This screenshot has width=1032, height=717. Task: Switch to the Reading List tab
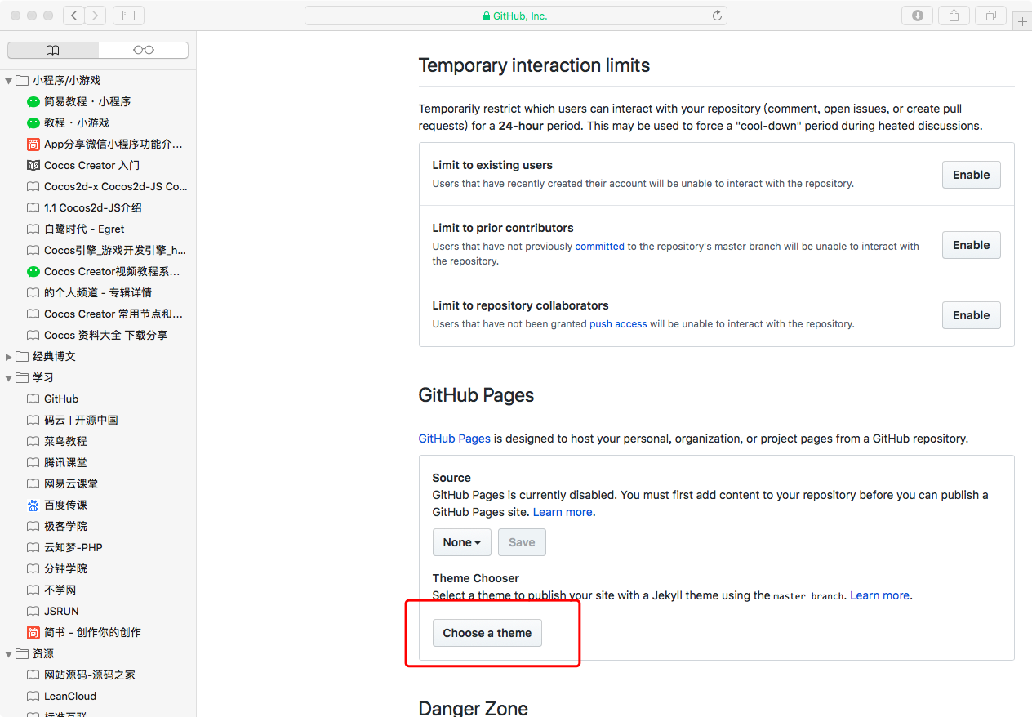[x=143, y=51]
